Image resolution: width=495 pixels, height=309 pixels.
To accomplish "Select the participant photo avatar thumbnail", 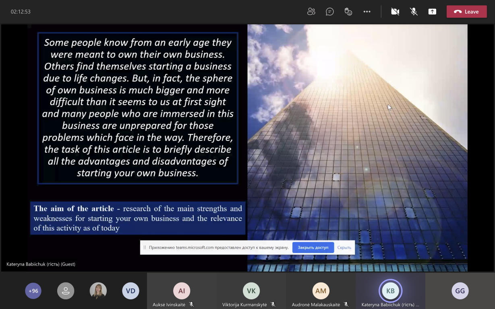I will [98, 291].
